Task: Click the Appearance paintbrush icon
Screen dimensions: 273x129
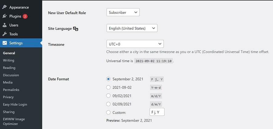Action: click(x=5, y=7)
